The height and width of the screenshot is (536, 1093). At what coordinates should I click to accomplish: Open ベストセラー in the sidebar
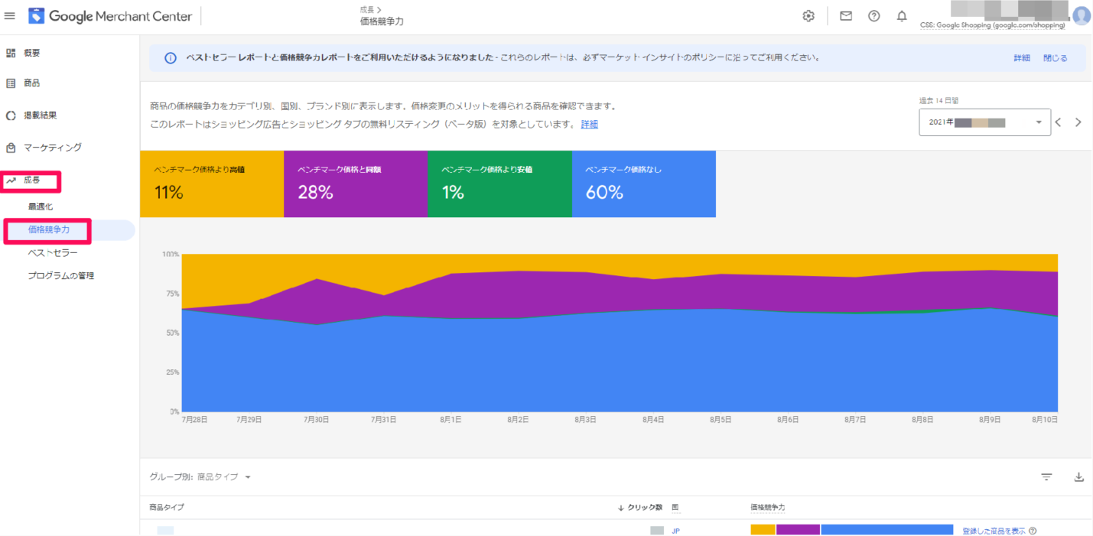coord(53,252)
